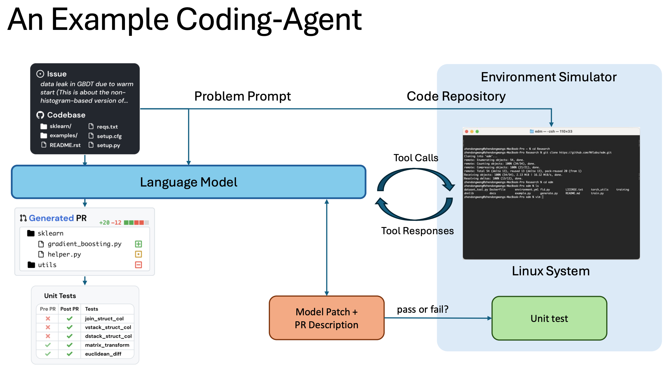Click the utils folder icon
This screenshot has height=365, width=672.
31,265
